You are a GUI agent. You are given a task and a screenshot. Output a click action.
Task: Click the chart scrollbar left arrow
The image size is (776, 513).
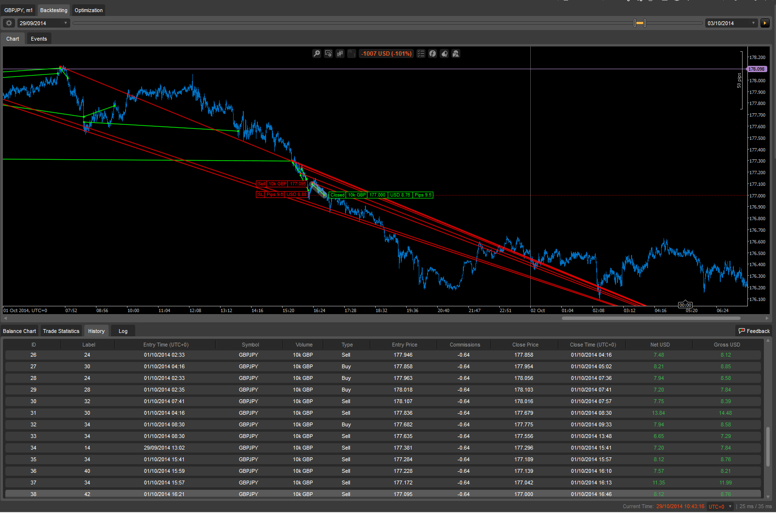5,318
